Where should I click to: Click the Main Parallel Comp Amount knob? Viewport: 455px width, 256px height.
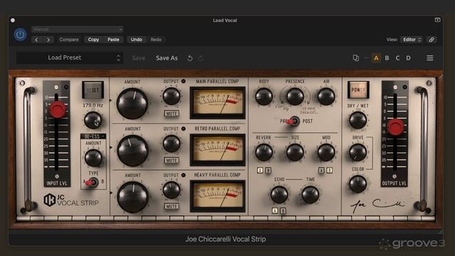pyautogui.click(x=132, y=103)
